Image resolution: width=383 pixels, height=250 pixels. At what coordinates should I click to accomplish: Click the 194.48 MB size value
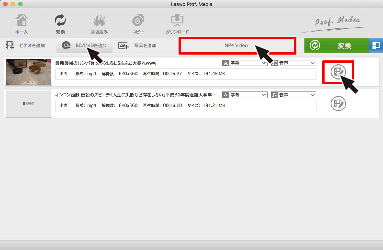pyautogui.click(x=214, y=74)
